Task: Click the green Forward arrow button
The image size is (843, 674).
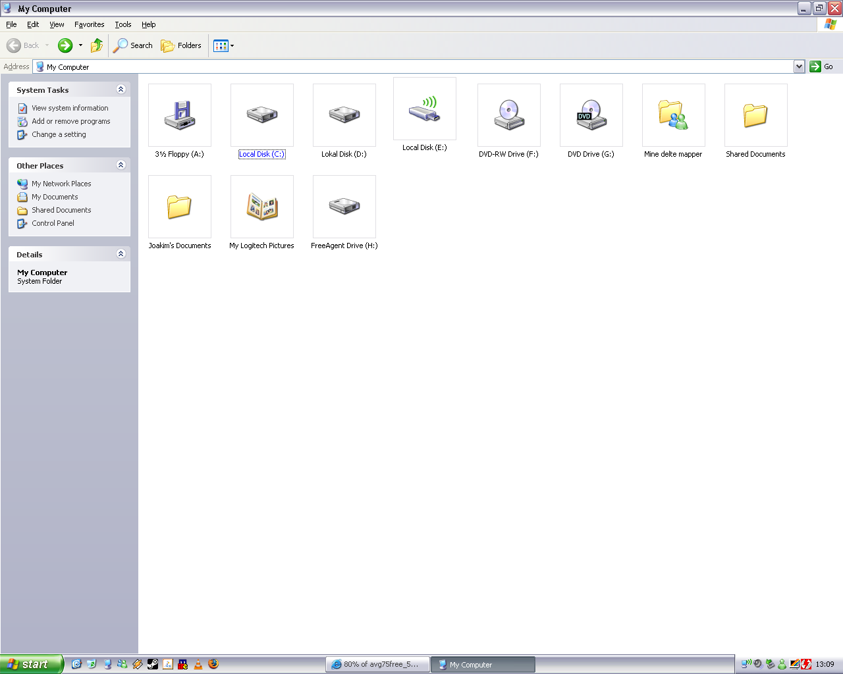Action: [65, 45]
